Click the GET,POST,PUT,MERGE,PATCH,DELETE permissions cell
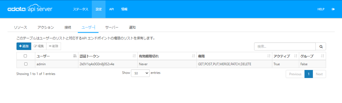 pos(234,64)
